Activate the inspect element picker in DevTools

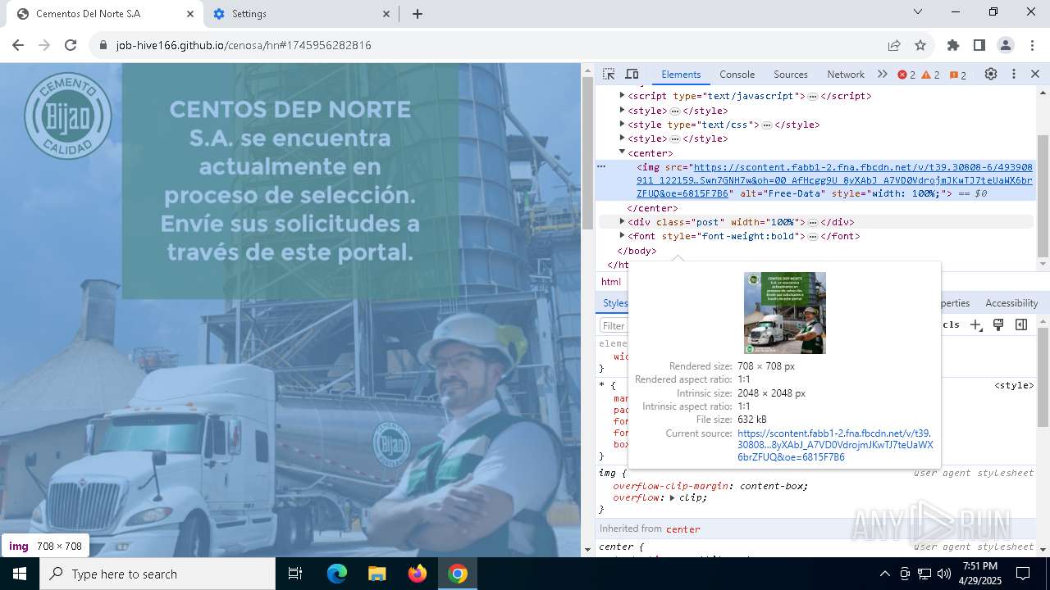[x=609, y=74]
